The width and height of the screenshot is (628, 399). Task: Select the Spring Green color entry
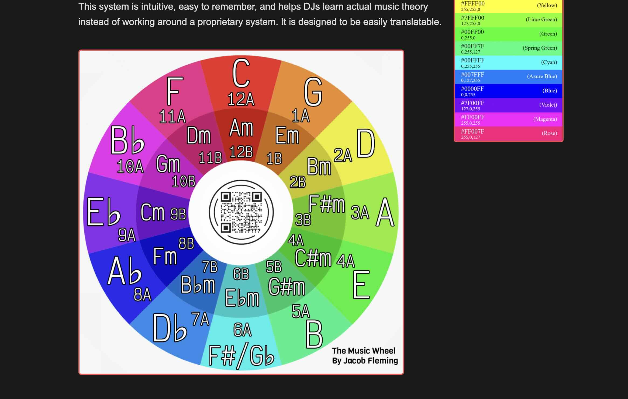tap(508, 48)
